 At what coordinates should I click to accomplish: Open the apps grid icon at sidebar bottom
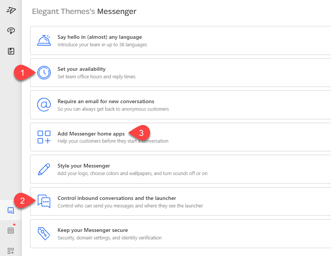tap(11, 250)
